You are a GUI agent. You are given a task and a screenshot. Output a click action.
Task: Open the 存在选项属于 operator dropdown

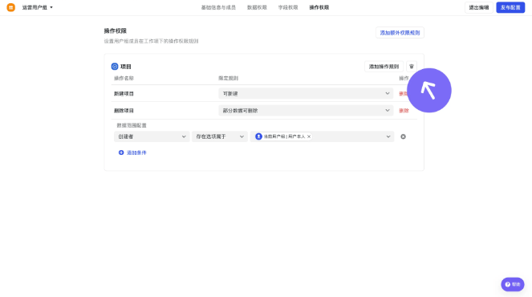click(220, 136)
